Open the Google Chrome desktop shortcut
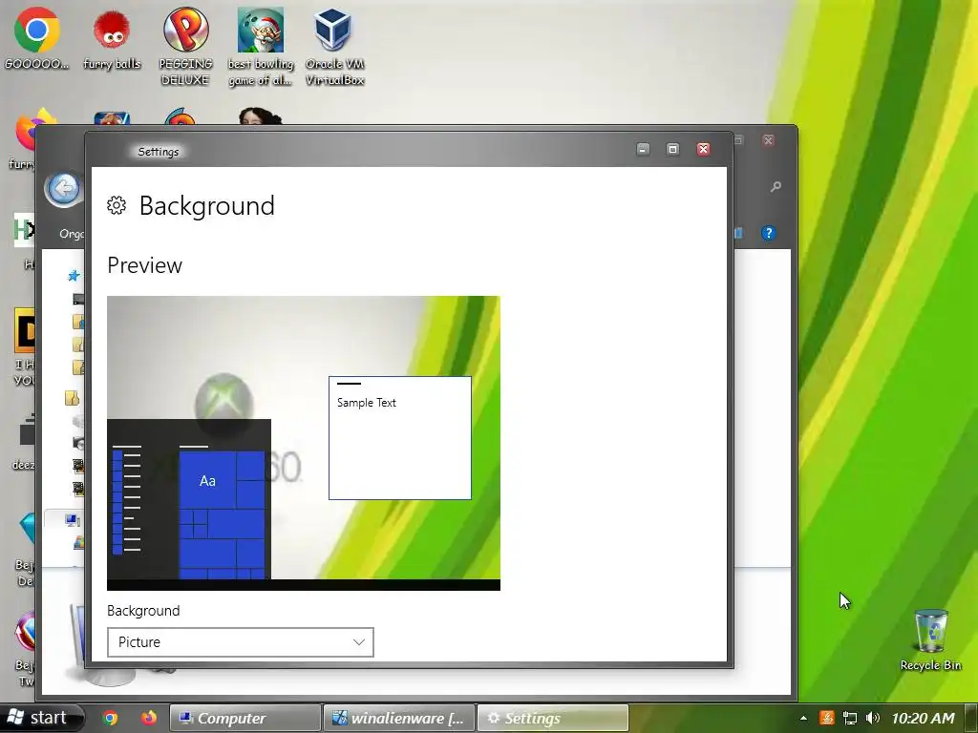The height and width of the screenshot is (733, 978). click(37, 37)
